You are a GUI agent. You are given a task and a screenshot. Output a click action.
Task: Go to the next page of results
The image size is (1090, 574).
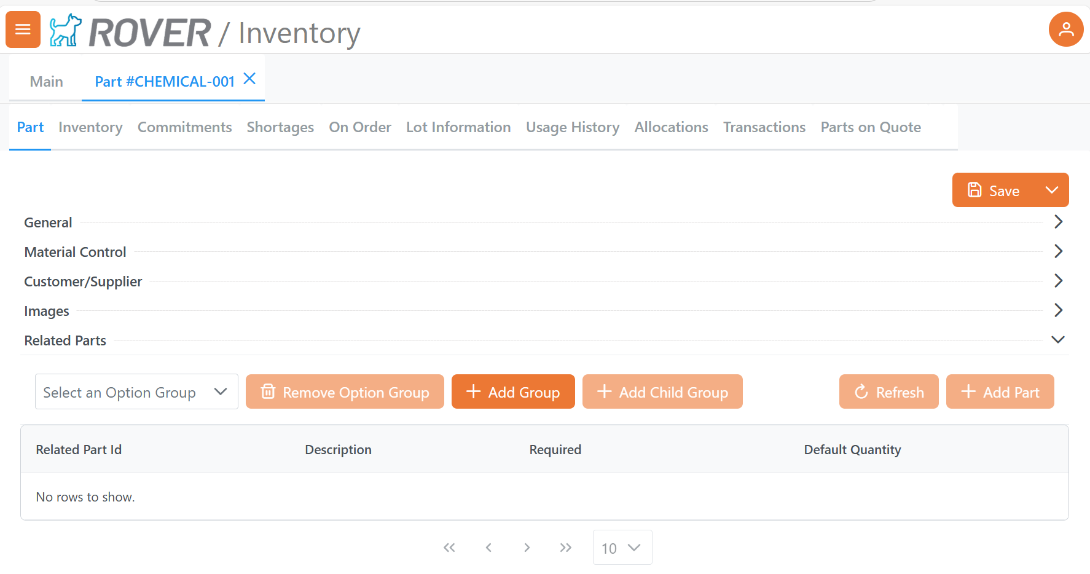point(527,548)
